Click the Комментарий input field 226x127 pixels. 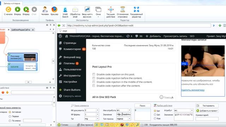pos(207,119)
